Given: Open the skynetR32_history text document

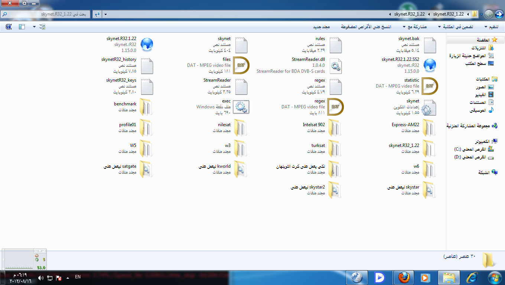Looking at the screenshot, I should [127, 65].
